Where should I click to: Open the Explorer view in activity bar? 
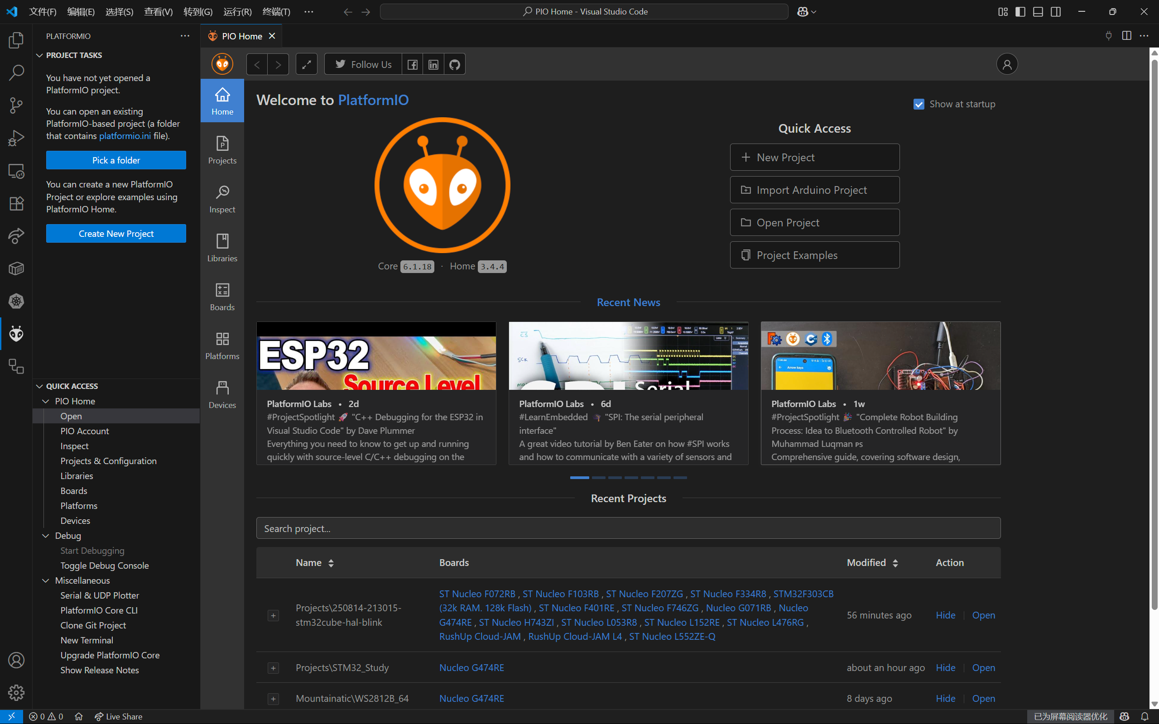pyautogui.click(x=16, y=40)
